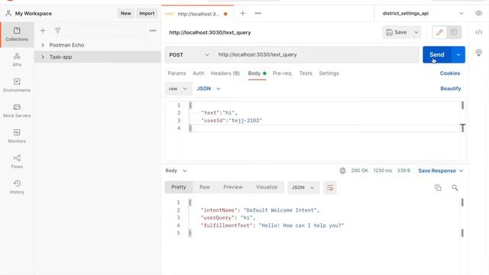Open the response JSON format dropdown
Screen dimensions: 489x275
[x=303, y=188]
